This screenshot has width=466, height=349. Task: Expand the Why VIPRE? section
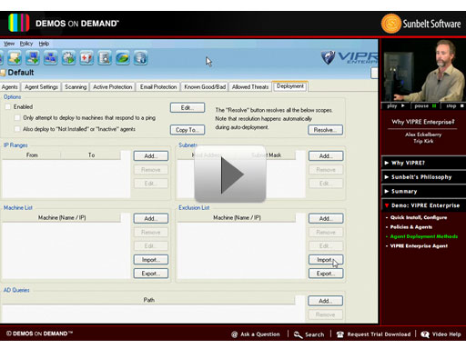coord(423,163)
